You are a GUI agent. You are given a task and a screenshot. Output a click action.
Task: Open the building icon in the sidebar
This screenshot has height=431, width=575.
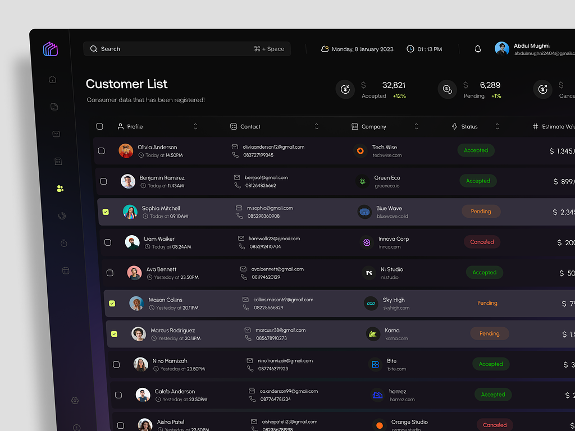point(58,161)
